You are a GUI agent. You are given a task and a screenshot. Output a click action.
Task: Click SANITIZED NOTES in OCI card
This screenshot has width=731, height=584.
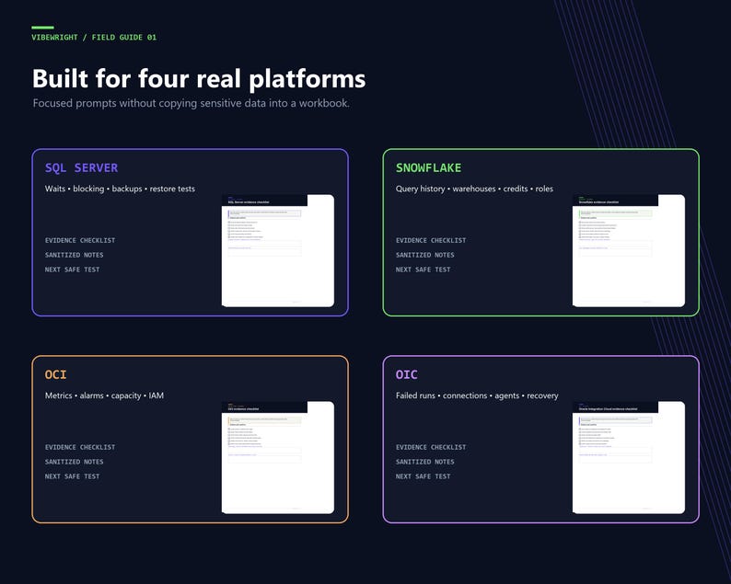75,462
